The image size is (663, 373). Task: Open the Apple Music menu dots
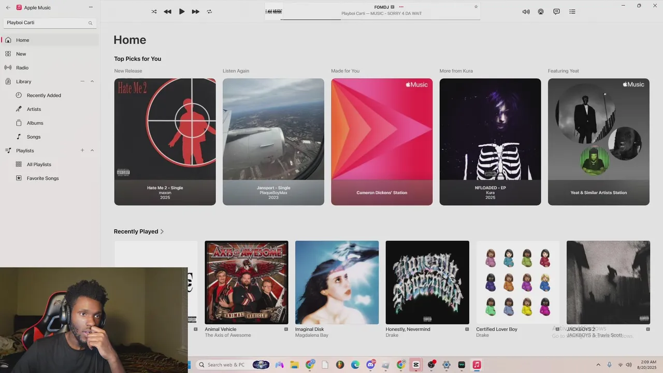pos(91,7)
